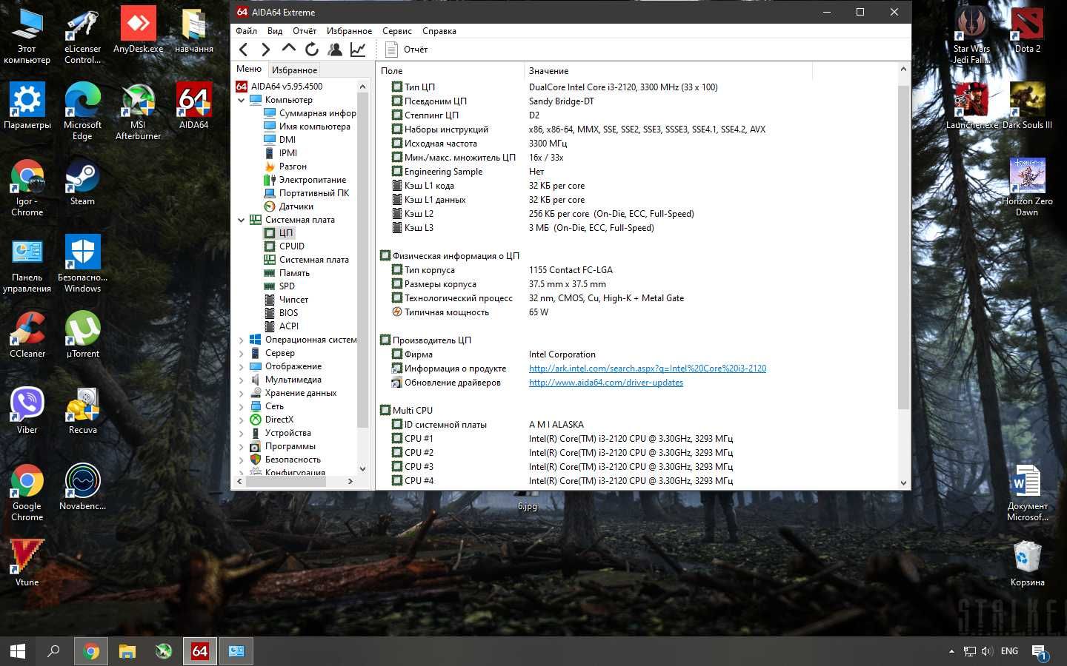Go forward with the AIDA64 forward arrow
The image size is (1067, 666).
pos(265,50)
